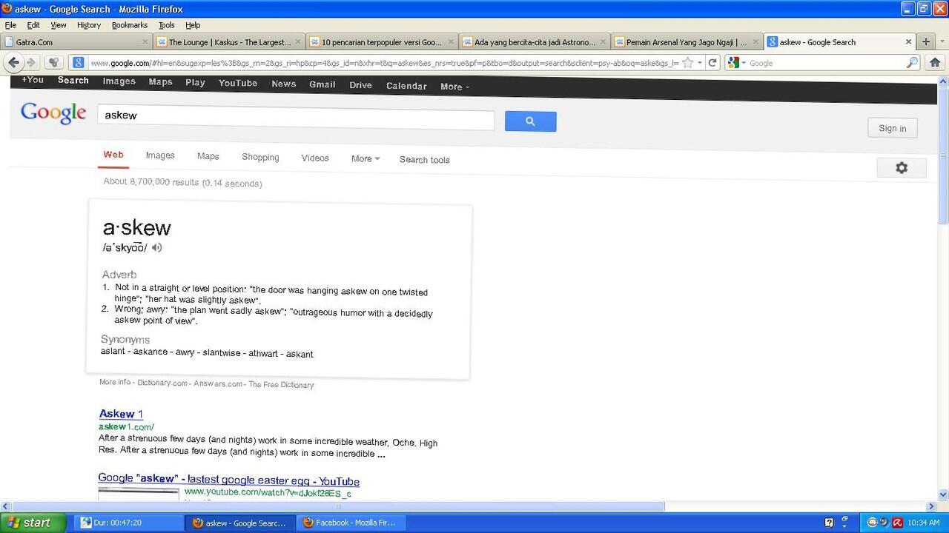The width and height of the screenshot is (949, 533).
Task: Open YouTube in Google black bar
Action: click(x=238, y=83)
